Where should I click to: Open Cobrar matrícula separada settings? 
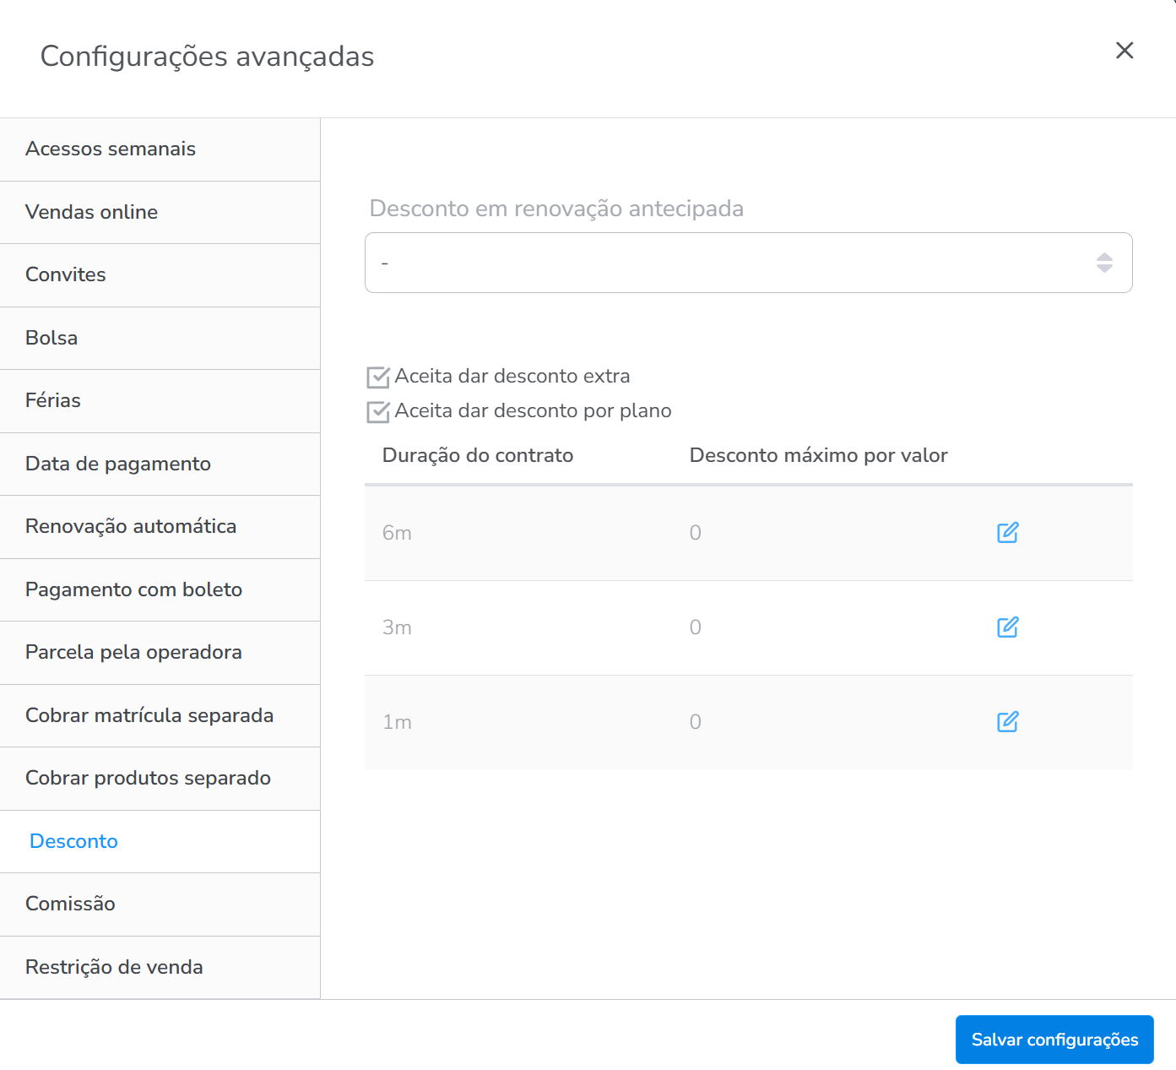(149, 715)
